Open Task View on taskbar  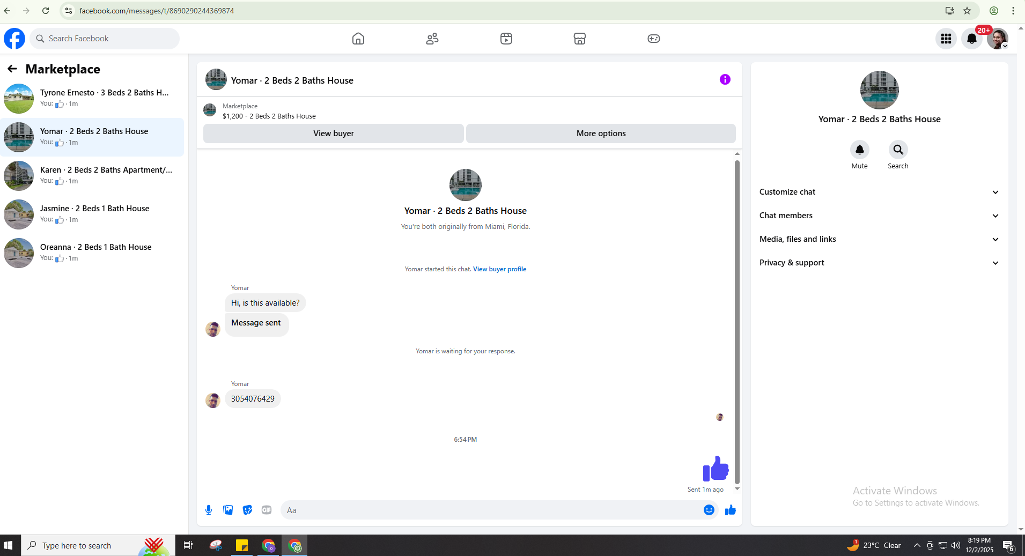(188, 545)
